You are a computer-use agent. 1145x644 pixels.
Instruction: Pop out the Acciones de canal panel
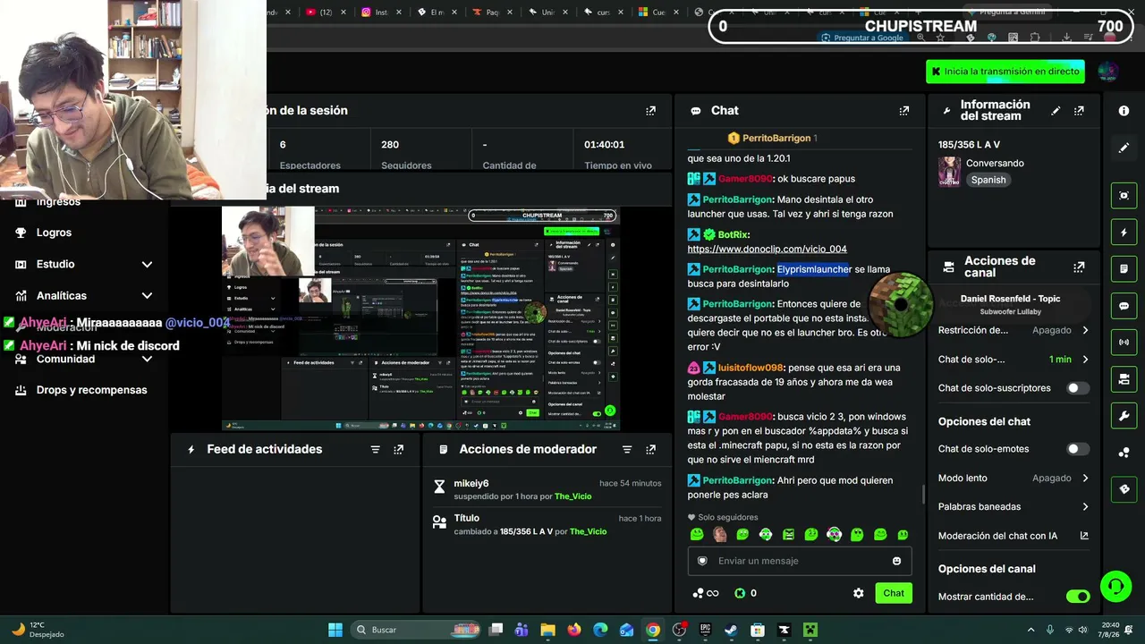(1079, 267)
